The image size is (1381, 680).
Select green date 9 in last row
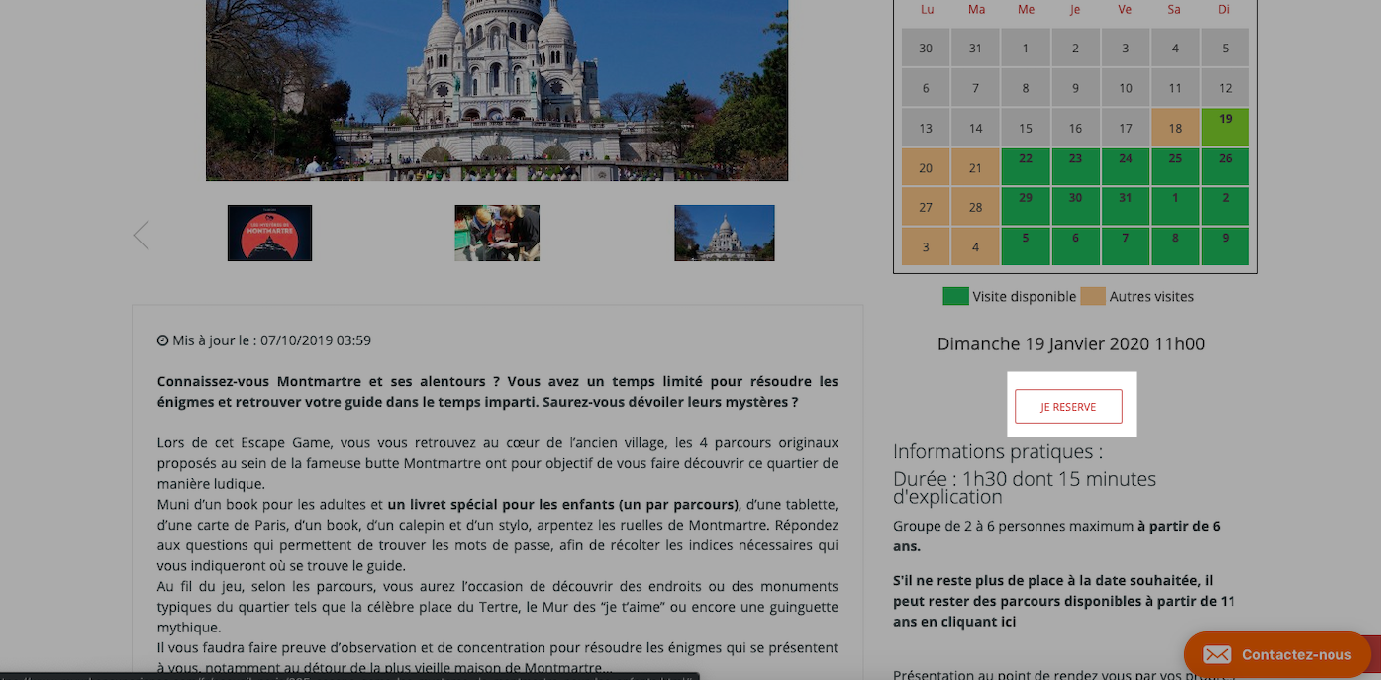tap(1225, 245)
